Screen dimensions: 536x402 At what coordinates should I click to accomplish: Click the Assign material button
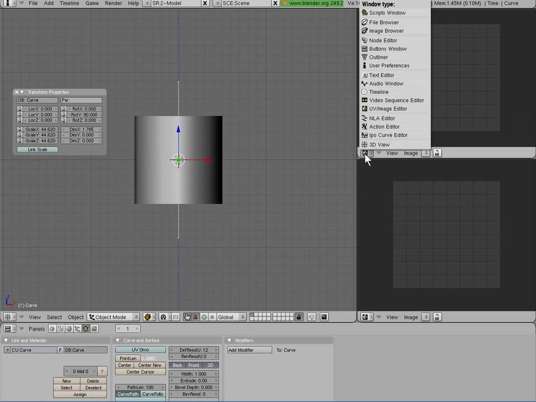point(80,395)
